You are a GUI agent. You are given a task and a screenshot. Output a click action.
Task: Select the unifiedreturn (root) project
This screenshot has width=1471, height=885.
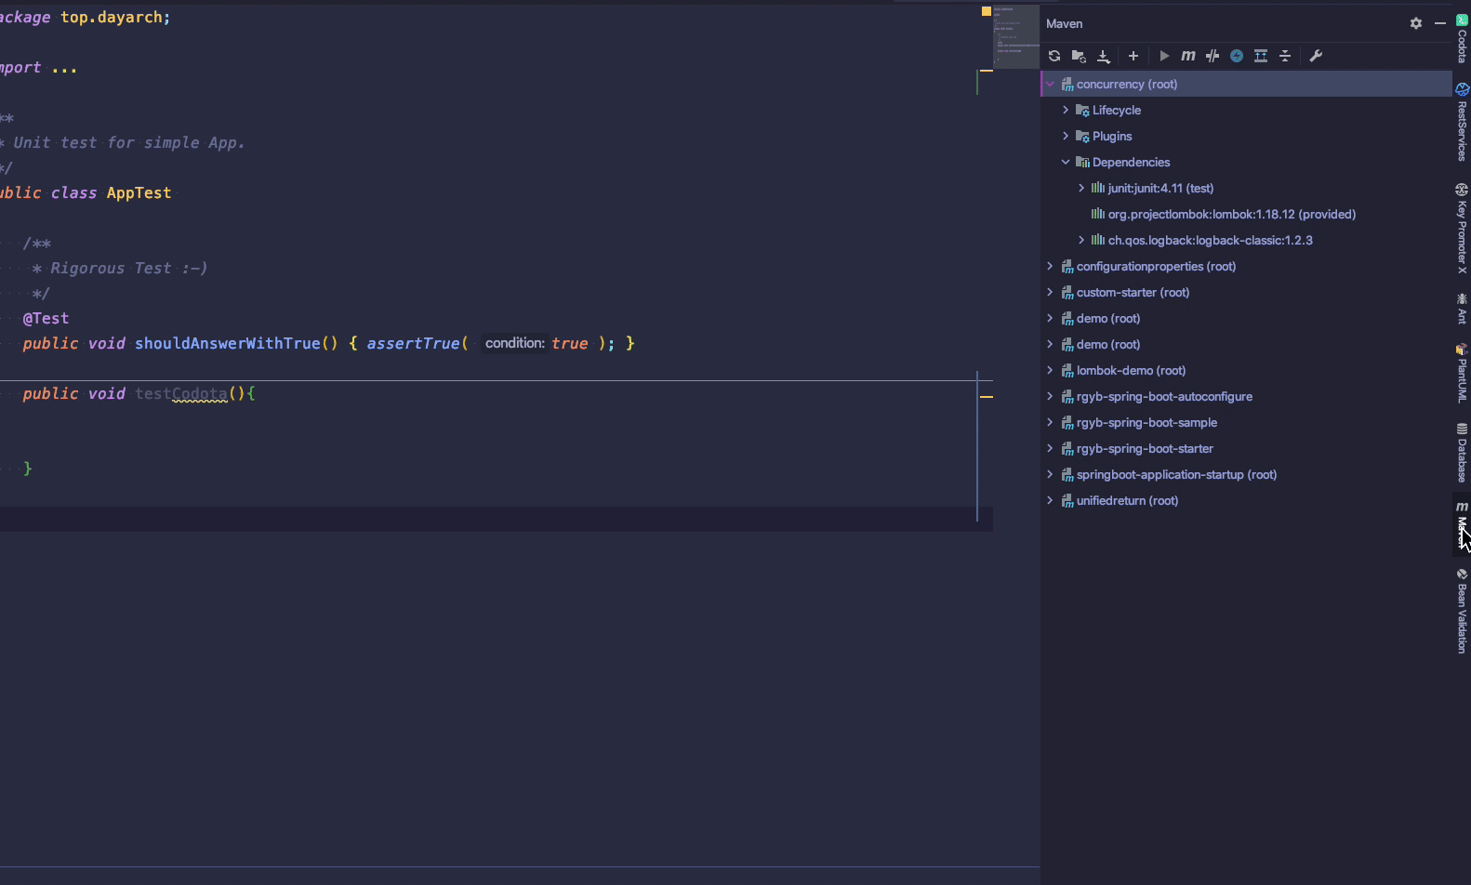coord(1127,500)
